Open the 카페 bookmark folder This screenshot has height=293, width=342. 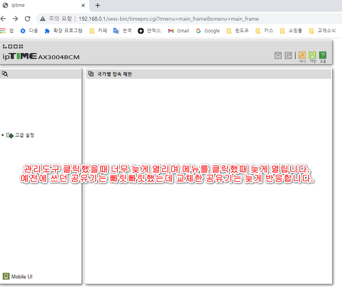point(98,31)
